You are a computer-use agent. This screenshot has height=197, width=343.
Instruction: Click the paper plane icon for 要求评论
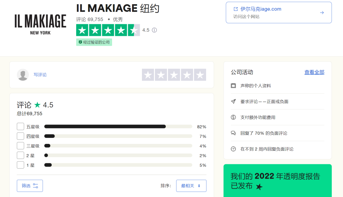pos(233,102)
